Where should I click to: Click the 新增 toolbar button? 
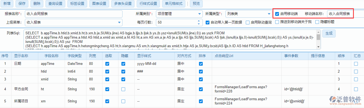point(7,4)
